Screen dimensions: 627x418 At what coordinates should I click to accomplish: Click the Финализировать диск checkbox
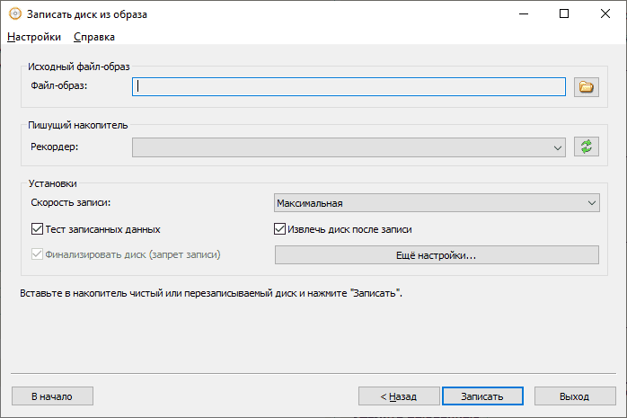37,254
